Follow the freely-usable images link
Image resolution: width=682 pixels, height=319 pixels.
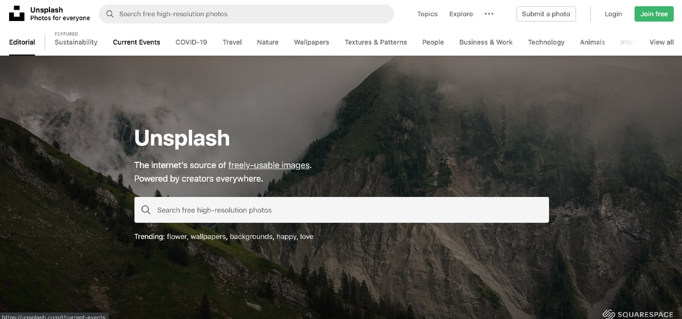pyautogui.click(x=269, y=165)
